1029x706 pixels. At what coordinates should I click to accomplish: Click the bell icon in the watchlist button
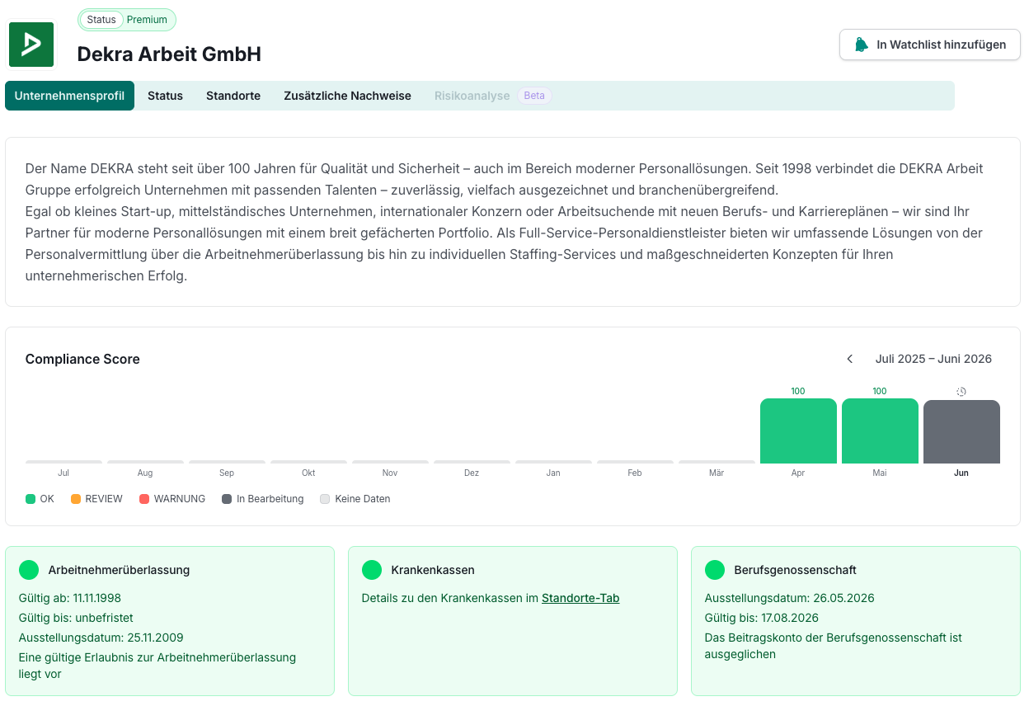(862, 45)
